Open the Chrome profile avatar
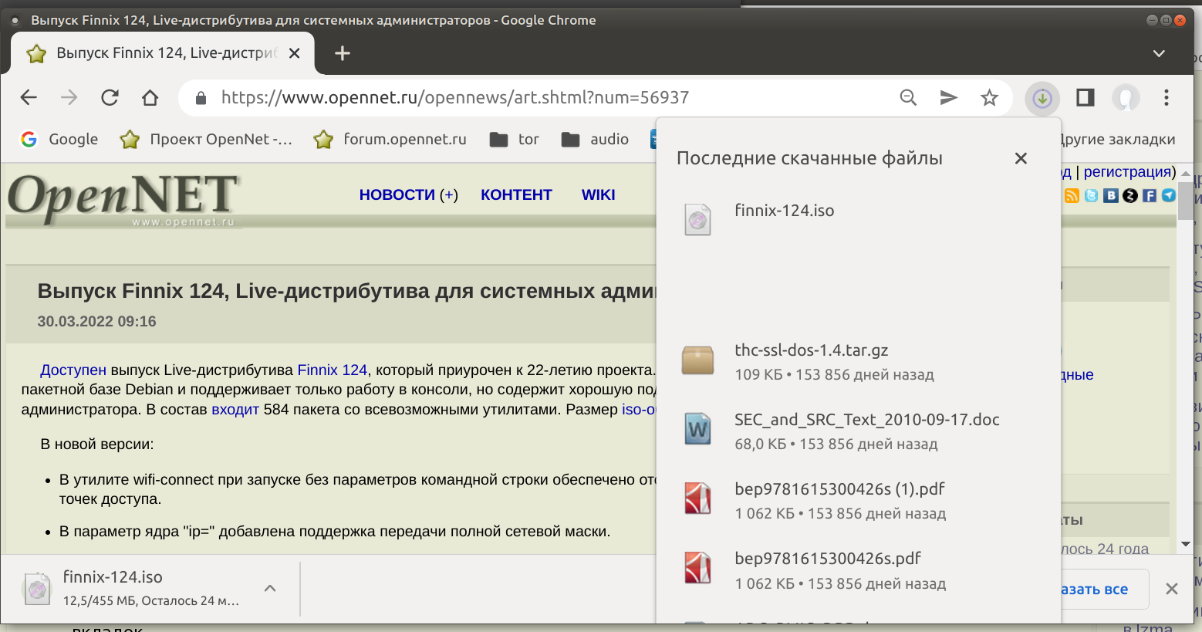 tap(1126, 98)
